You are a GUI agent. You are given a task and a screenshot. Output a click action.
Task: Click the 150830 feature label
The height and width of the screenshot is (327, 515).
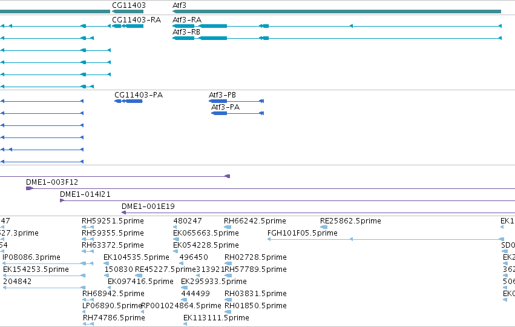(119, 269)
